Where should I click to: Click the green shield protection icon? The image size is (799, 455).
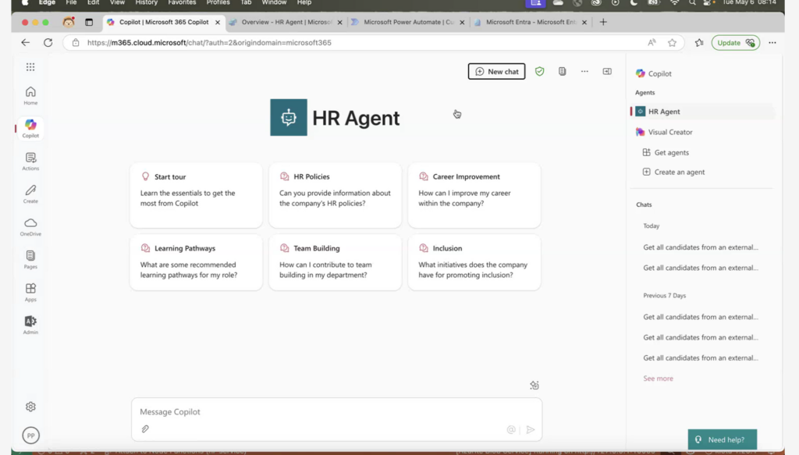[x=540, y=71]
